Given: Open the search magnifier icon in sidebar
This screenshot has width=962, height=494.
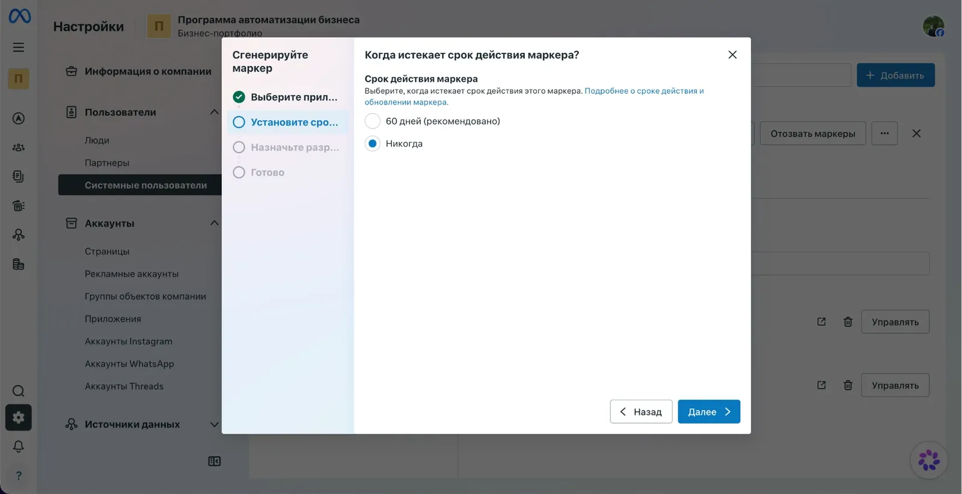Looking at the screenshot, I should tap(19, 391).
